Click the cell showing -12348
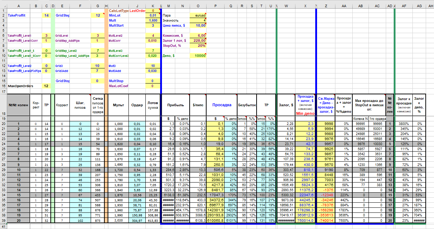The height and width of the screenshot is (229, 434). coord(326,195)
